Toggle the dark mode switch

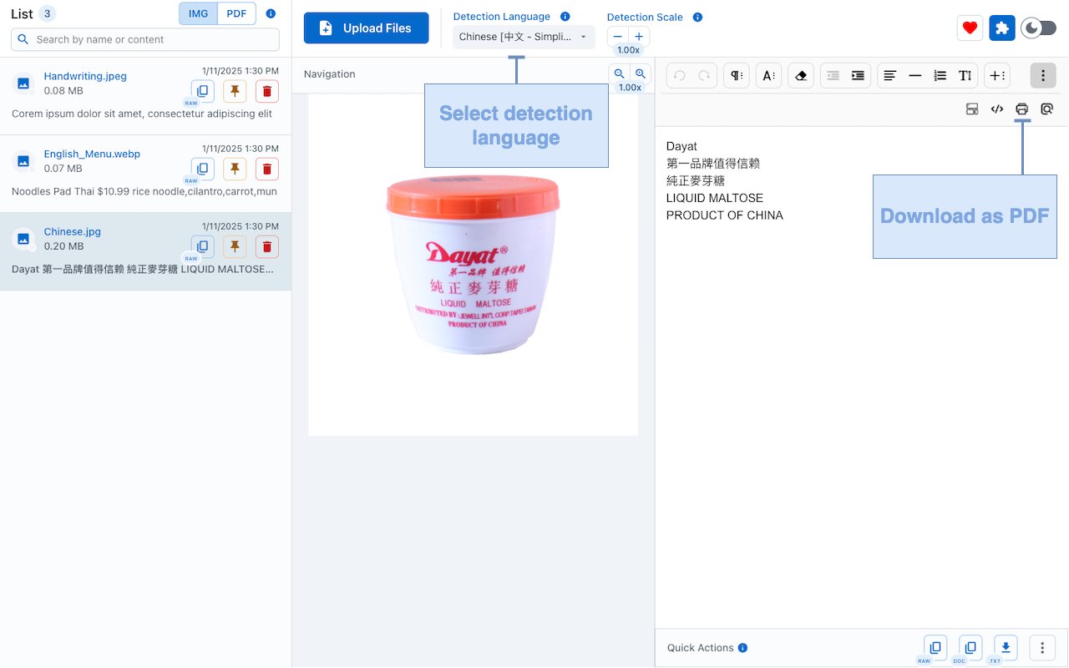tap(1039, 28)
